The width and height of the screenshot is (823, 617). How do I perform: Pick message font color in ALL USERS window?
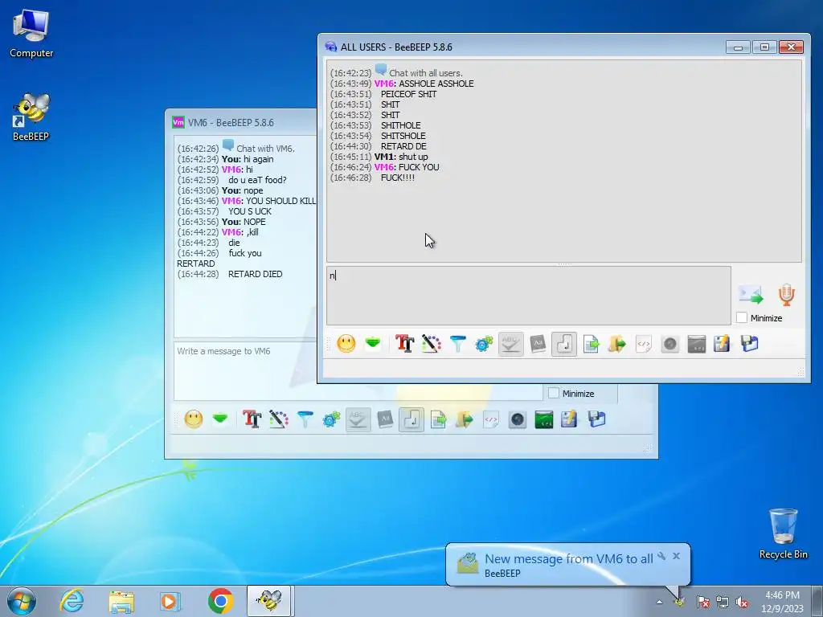click(431, 344)
